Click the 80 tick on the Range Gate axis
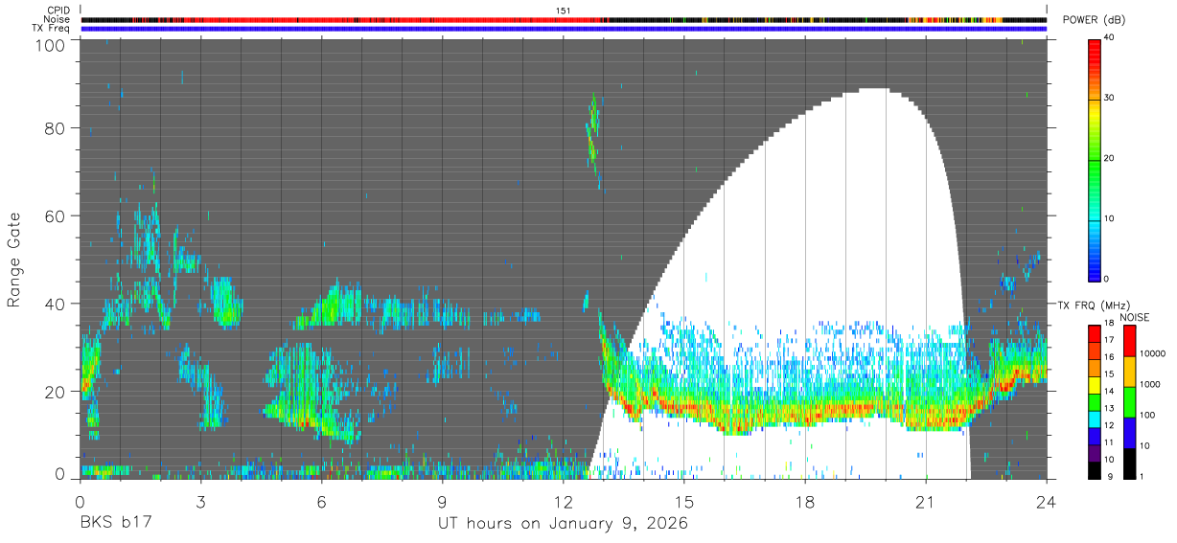 [x=54, y=128]
